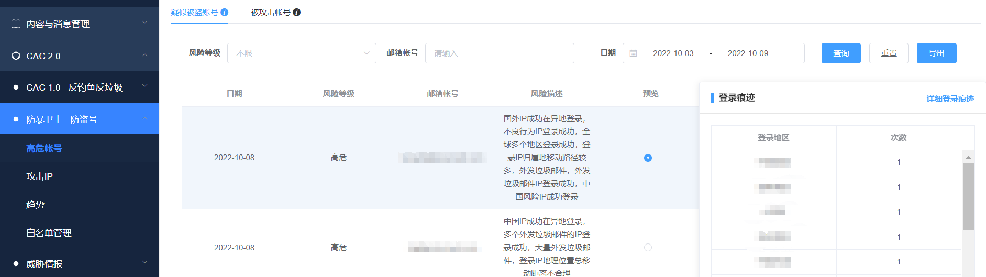Open the 白名单管理 menu item
The height and width of the screenshot is (277, 986).
(49, 233)
